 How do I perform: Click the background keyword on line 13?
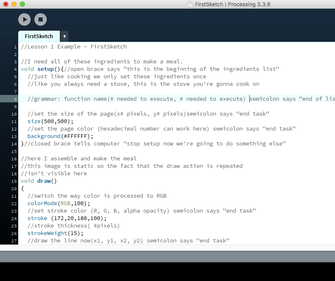[x=43, y=136]
